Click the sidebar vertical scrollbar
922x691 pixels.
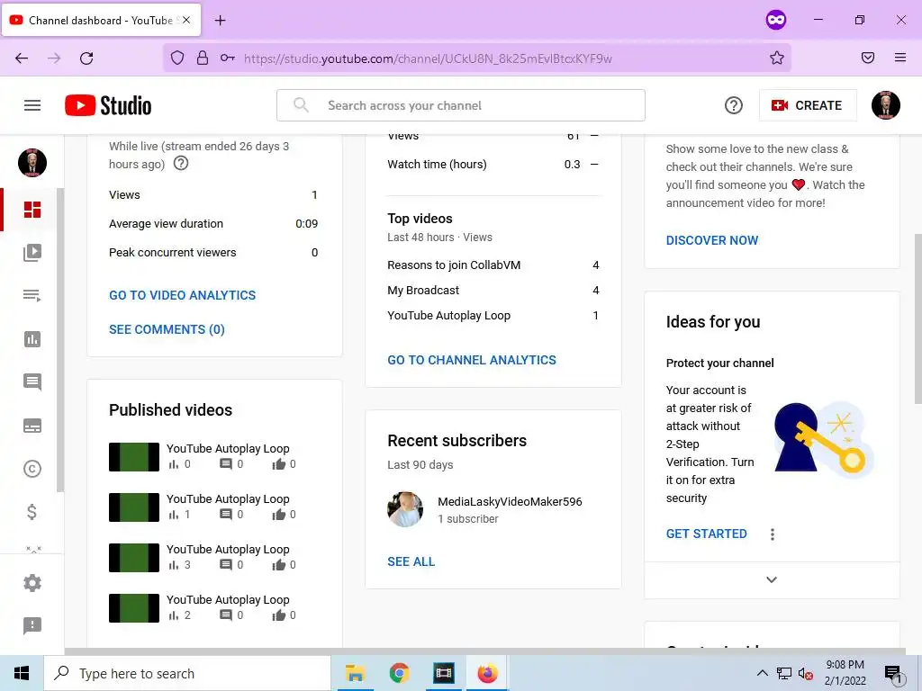tap(60, 340)
